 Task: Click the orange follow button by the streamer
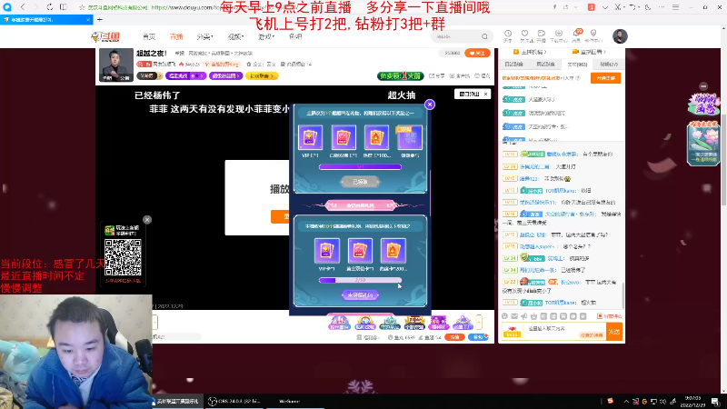pyautogui.click(x=478, y=53)
